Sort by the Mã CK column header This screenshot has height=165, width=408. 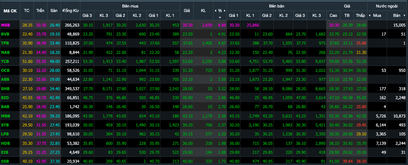[x=10, y=11]
